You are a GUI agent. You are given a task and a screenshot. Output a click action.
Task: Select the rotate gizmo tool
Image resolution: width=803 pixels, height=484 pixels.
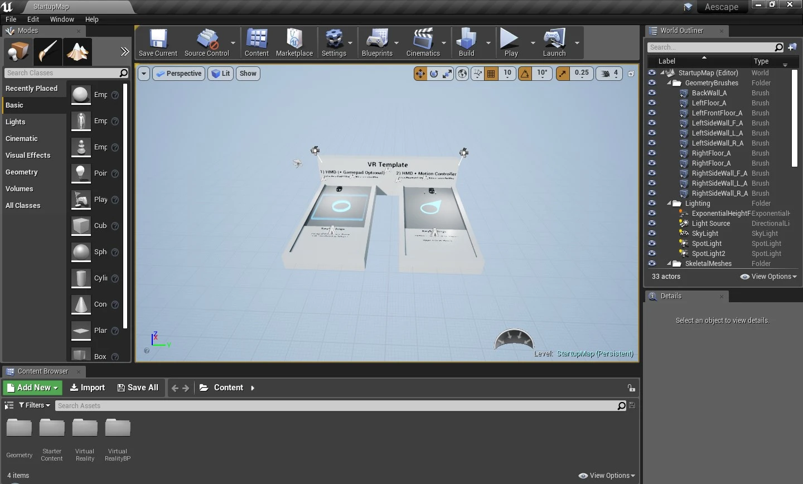point(434,74)
